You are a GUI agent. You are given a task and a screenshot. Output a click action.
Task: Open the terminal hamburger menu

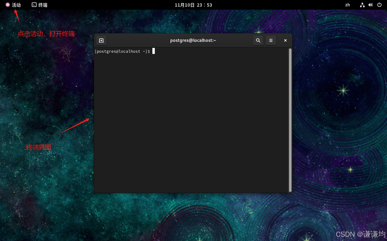(271, 40)
